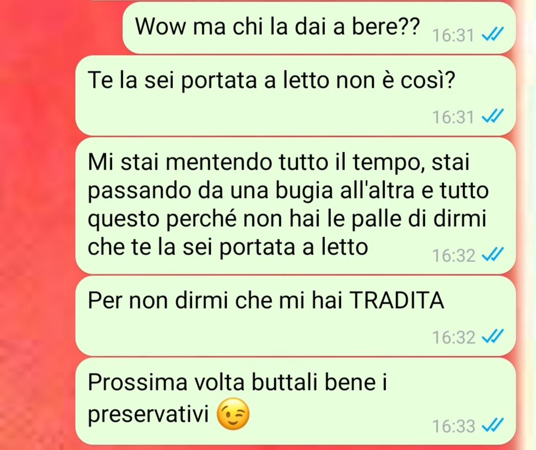Tap the read receipt ticks on 'Mi stai mentendo' message

492,255
